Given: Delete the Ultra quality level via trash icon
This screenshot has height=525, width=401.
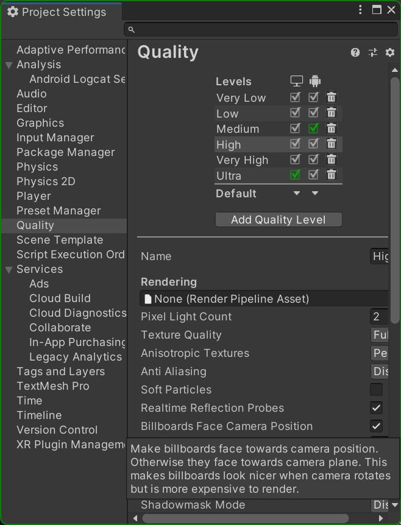Looking at the screenshot, I should coord(331,174).
